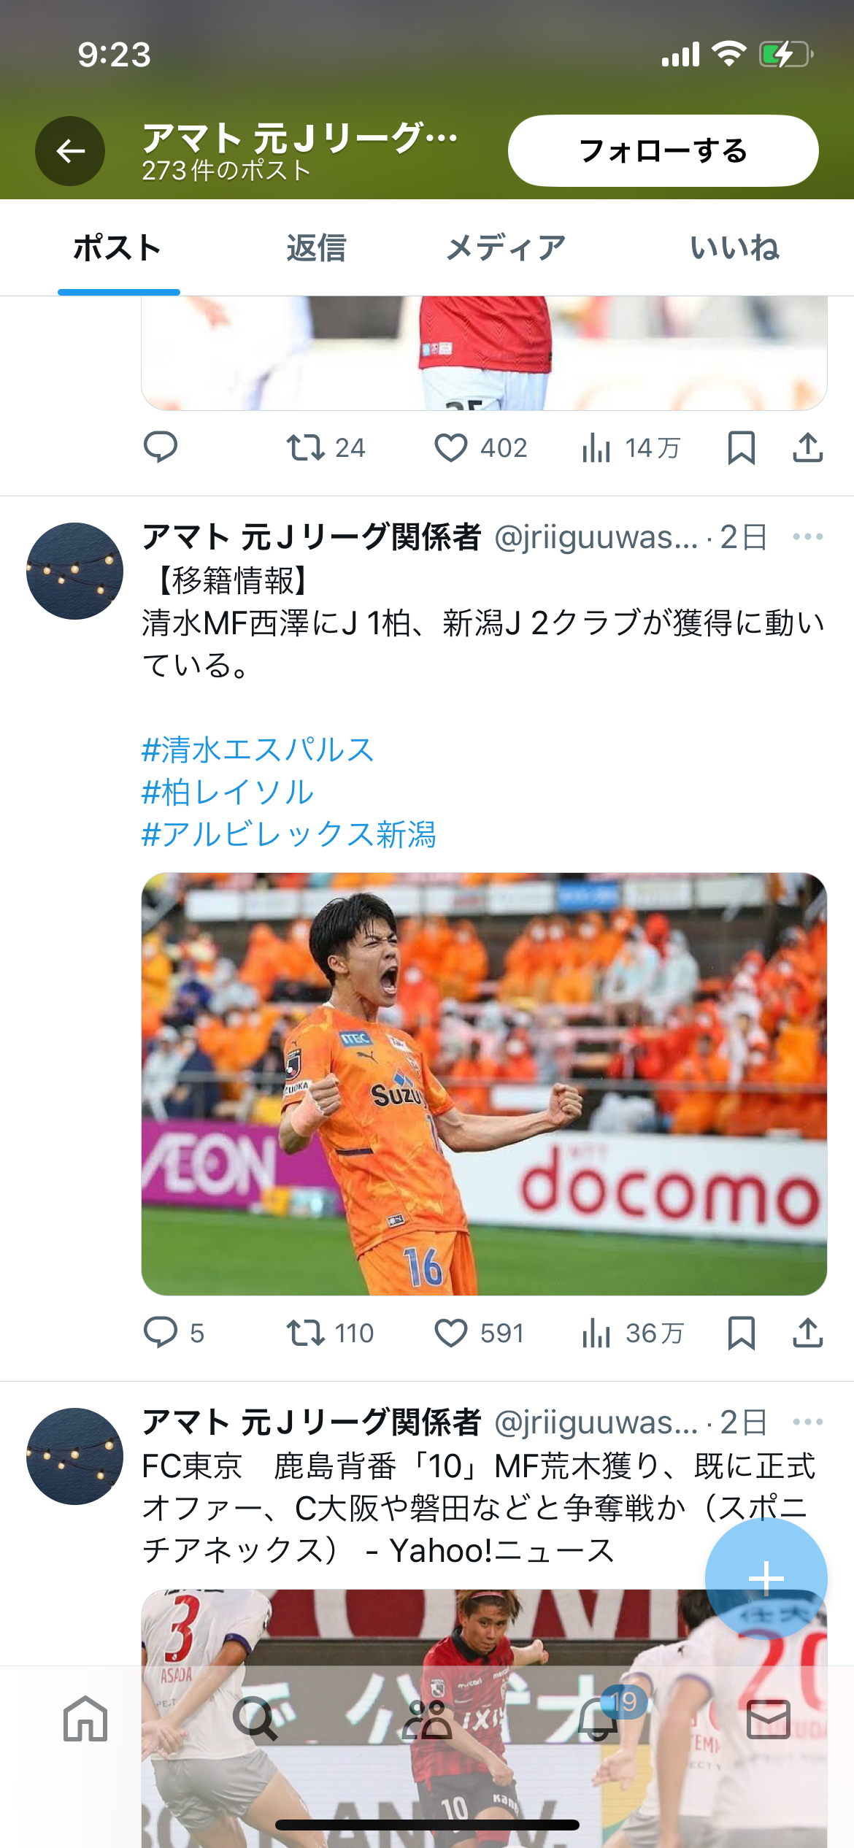Open the orange jersey player photo
The image size is (854, 1848).
click(484, 1084)
